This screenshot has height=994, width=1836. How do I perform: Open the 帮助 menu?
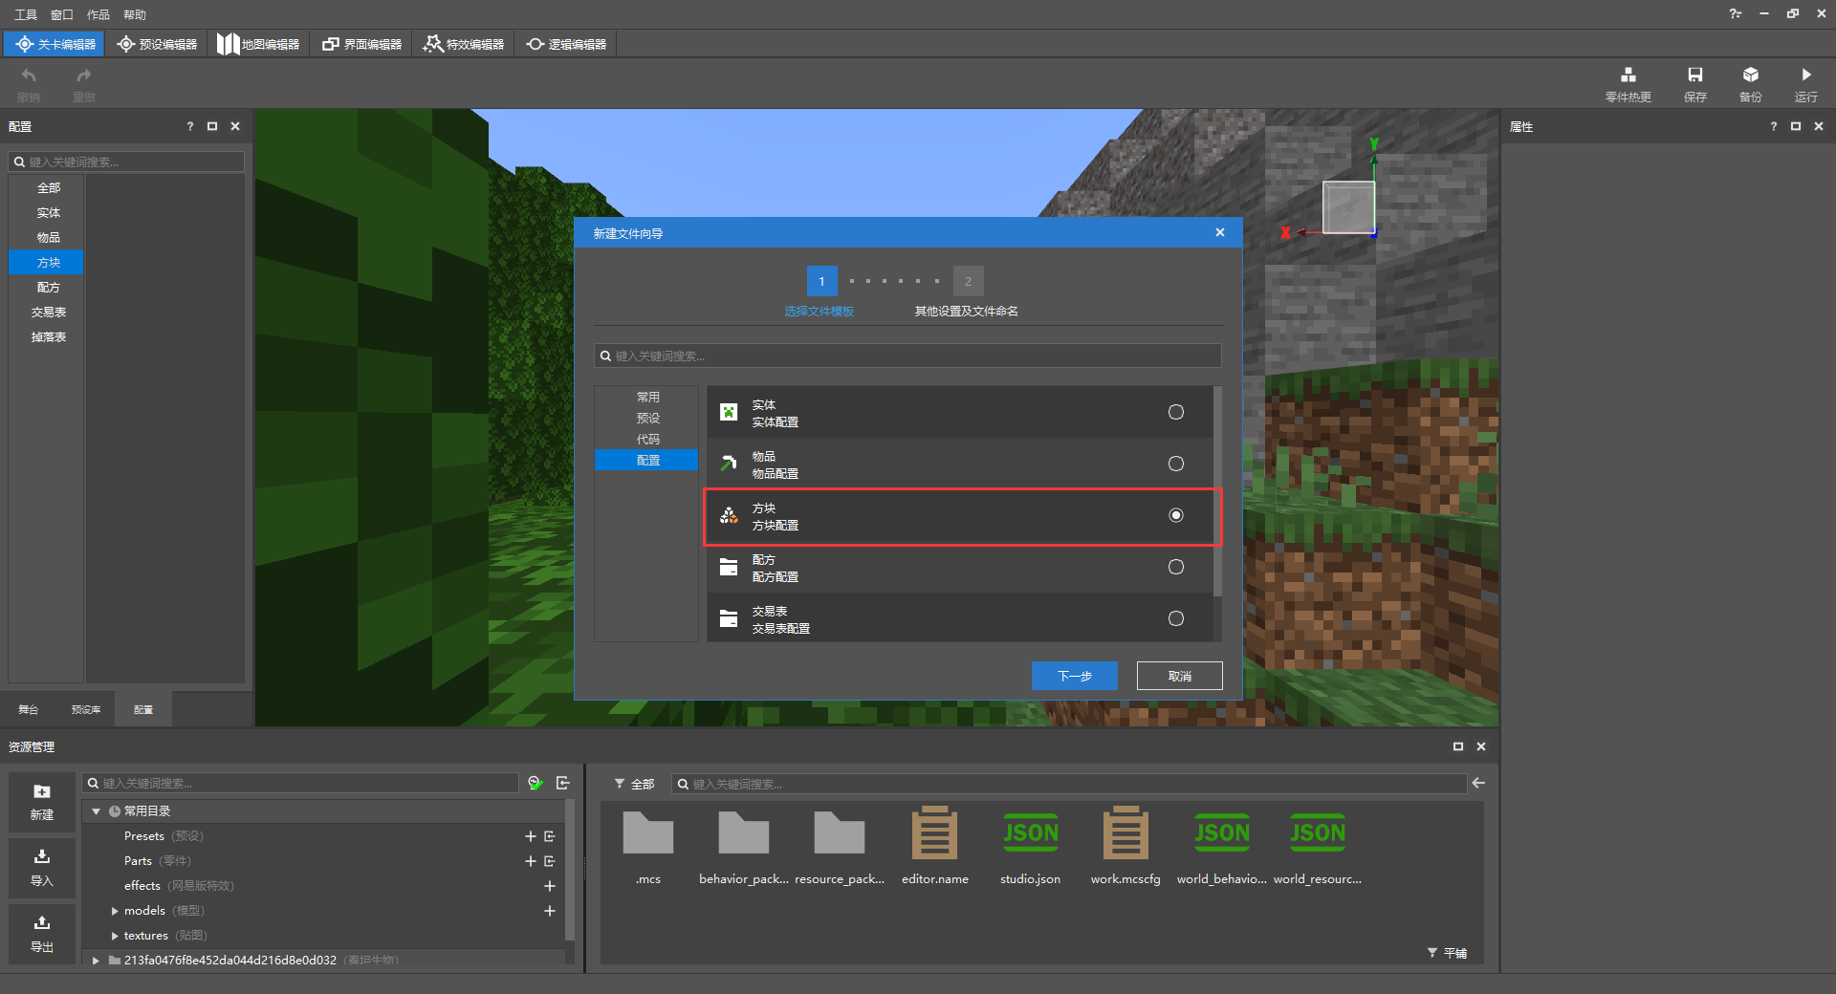coord(135,14)
